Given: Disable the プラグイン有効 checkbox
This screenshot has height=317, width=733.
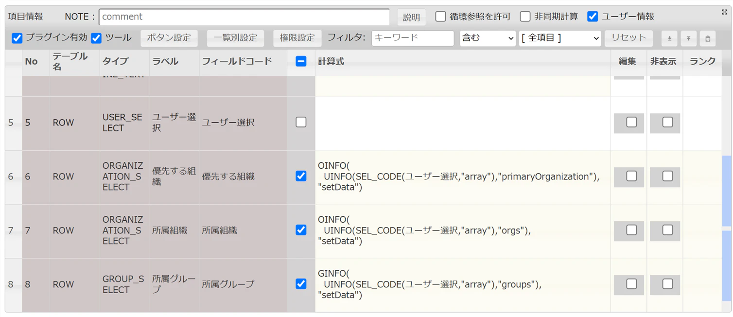Looking at the screenshot, I should click(17, 38).
